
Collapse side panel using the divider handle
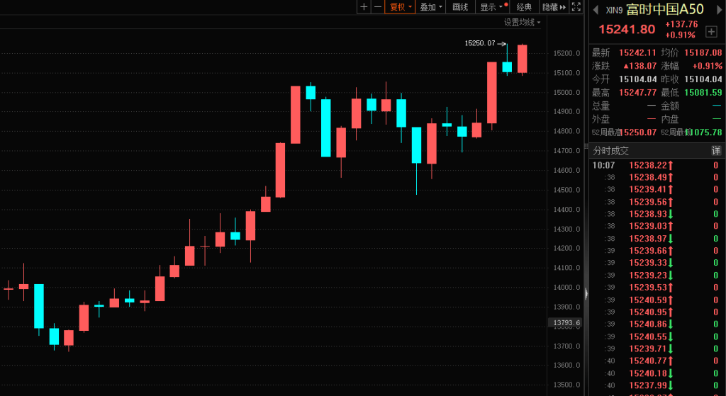[x=586, y=294]
